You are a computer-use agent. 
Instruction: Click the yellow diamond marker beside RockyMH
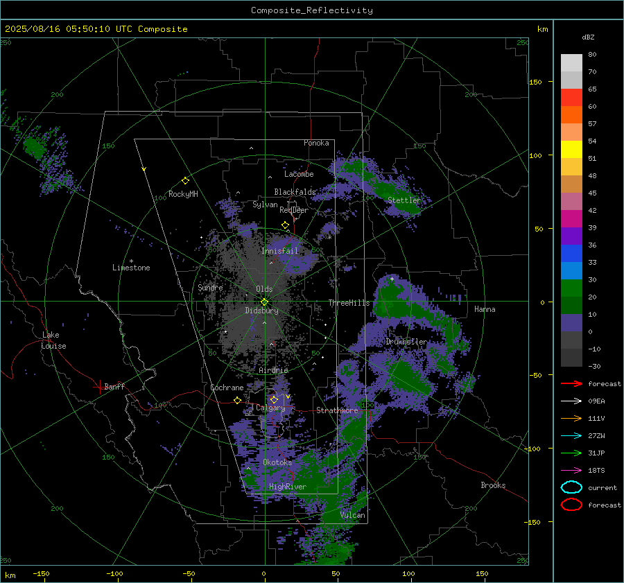[185, 181]
